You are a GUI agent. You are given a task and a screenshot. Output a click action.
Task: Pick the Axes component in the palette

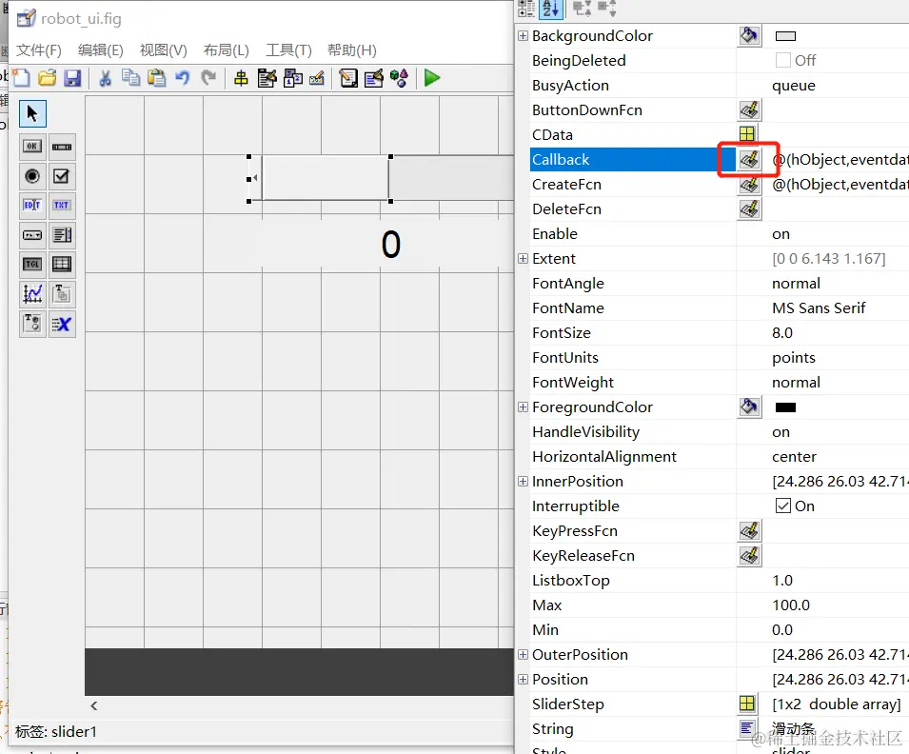(32, 294)
